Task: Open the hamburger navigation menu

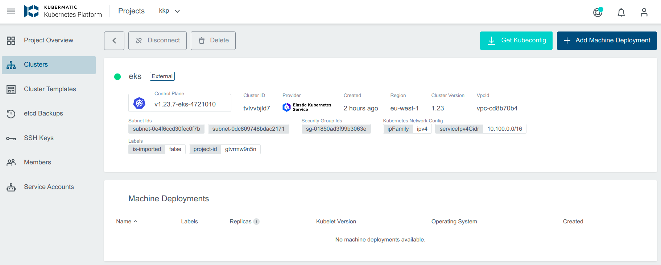Action: (x=11, y=11)
